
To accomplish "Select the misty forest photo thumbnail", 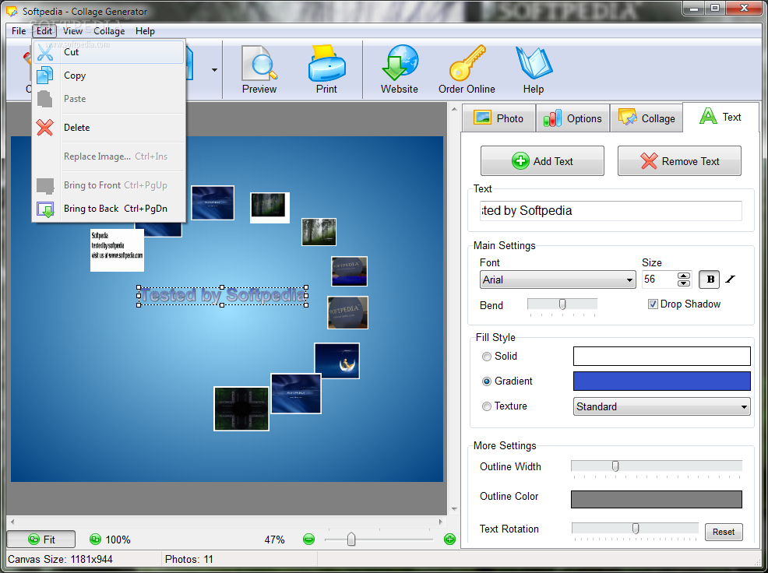I will [319, 232].
